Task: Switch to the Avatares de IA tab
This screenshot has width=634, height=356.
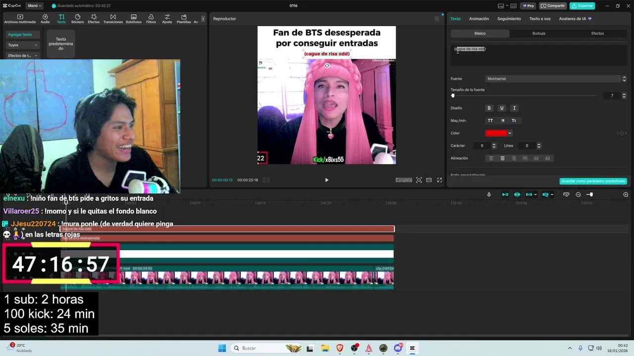Action: pos(575,19)
